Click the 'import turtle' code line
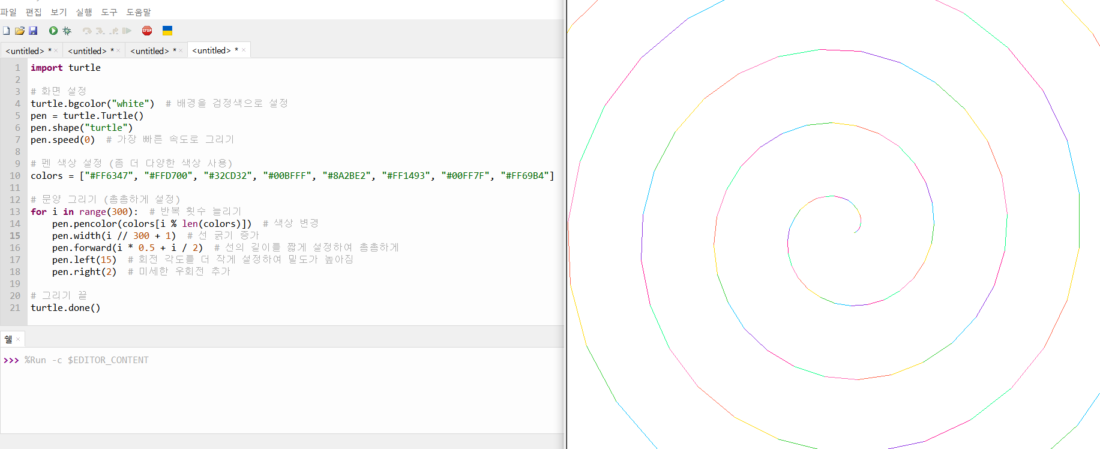Image resolution: width=1100 pixels, height=449 pixels. [x=65, y=68]
